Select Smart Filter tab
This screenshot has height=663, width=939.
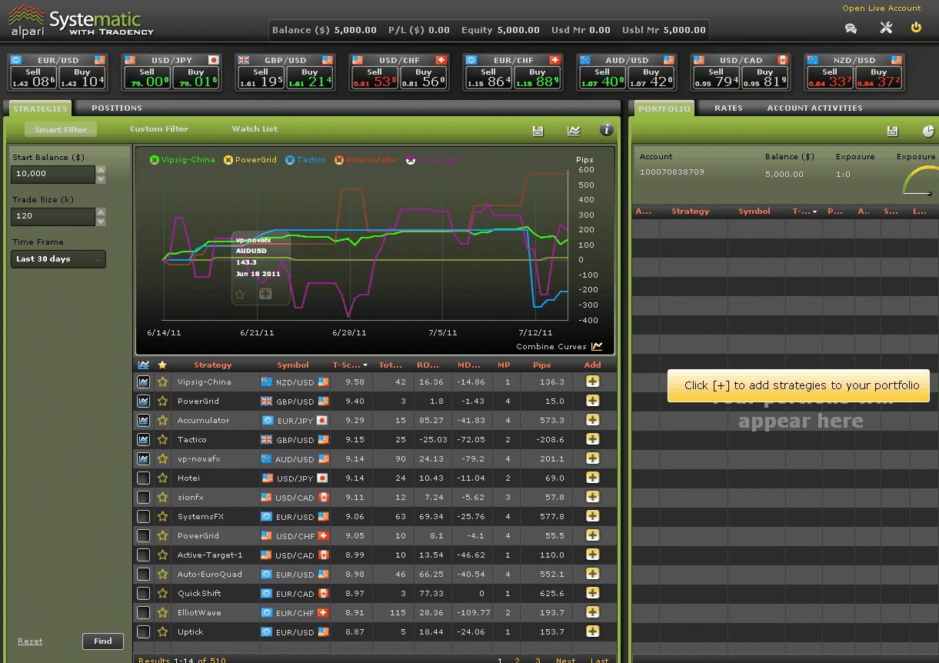point(61,129)
